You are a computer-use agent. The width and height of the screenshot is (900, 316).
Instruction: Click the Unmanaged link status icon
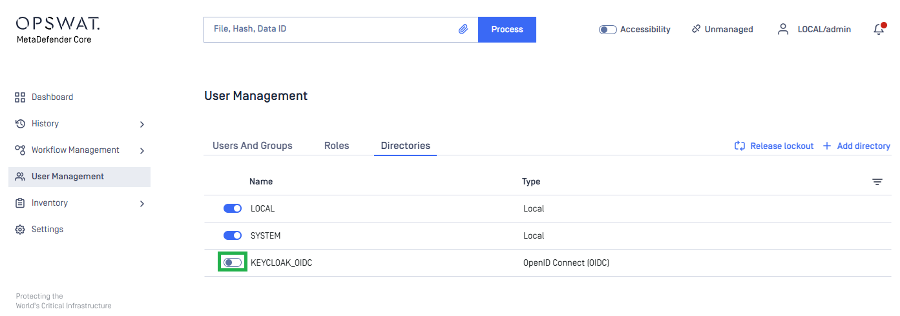pos(696,29)
